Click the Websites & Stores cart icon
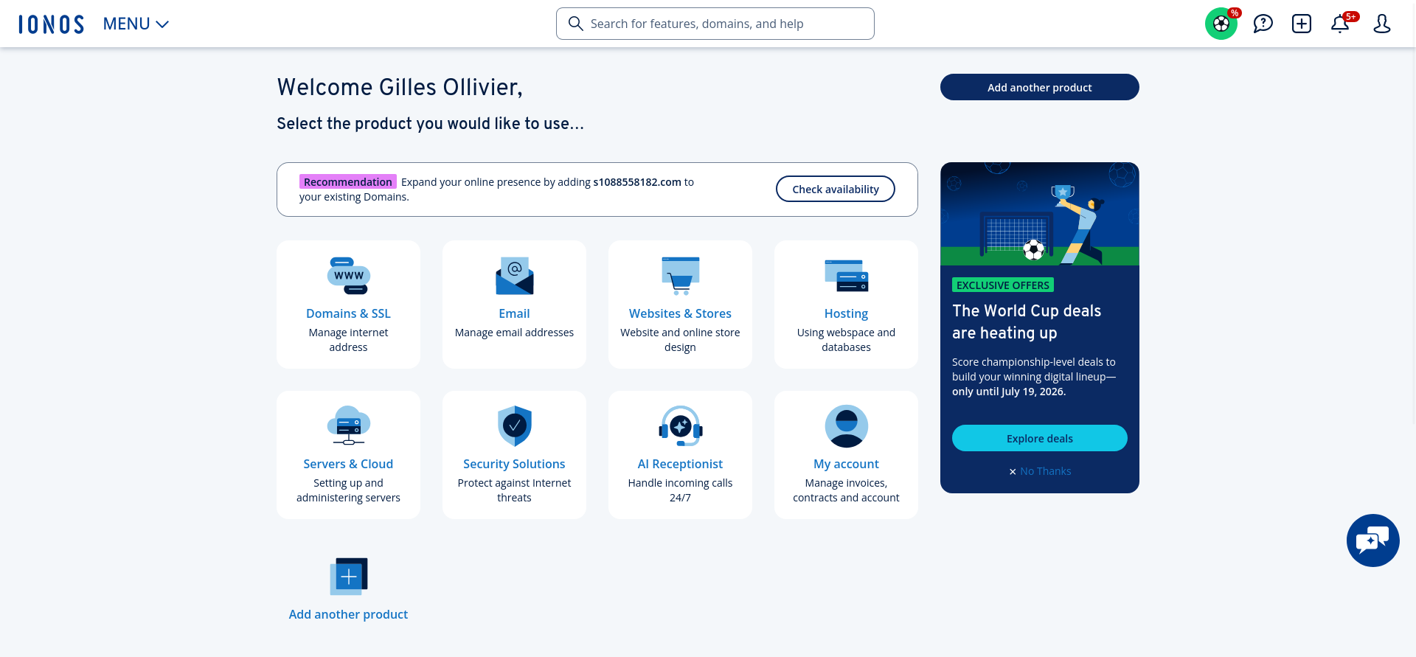Image resolution: width=1416 pixels, height=657 pixels. pyautogui.click(x=680, y=276)
